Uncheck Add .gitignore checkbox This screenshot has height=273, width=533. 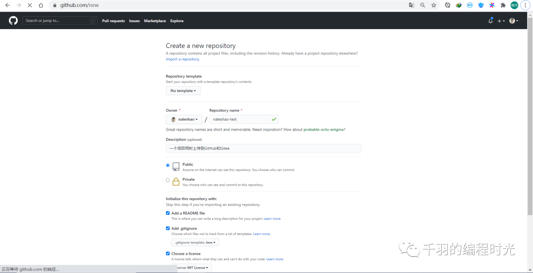coord(168,228)
